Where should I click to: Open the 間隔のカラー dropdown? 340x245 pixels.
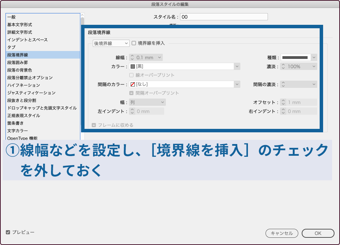[x=237, y=84]
